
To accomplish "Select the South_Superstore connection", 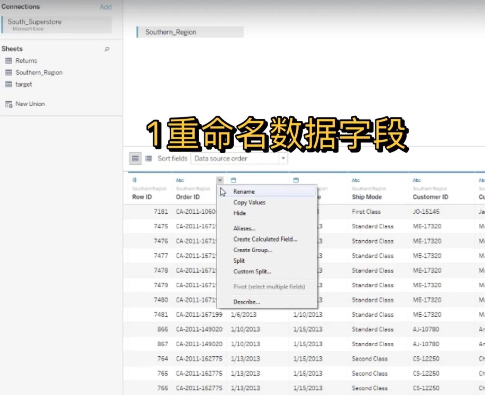I will (57, 24).
